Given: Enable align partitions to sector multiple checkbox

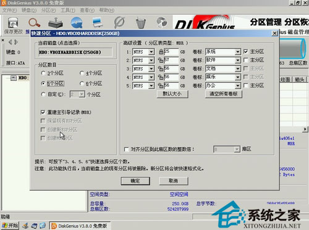Looking at the screenshot, I should coord(127,149).
